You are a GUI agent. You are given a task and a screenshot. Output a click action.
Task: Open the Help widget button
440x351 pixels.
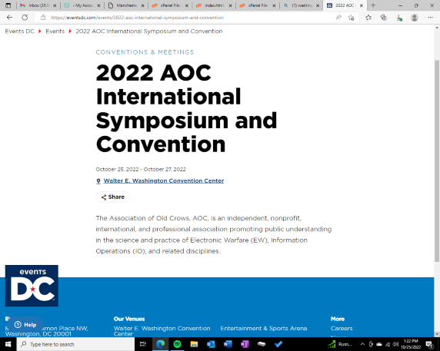coord(25,325)
